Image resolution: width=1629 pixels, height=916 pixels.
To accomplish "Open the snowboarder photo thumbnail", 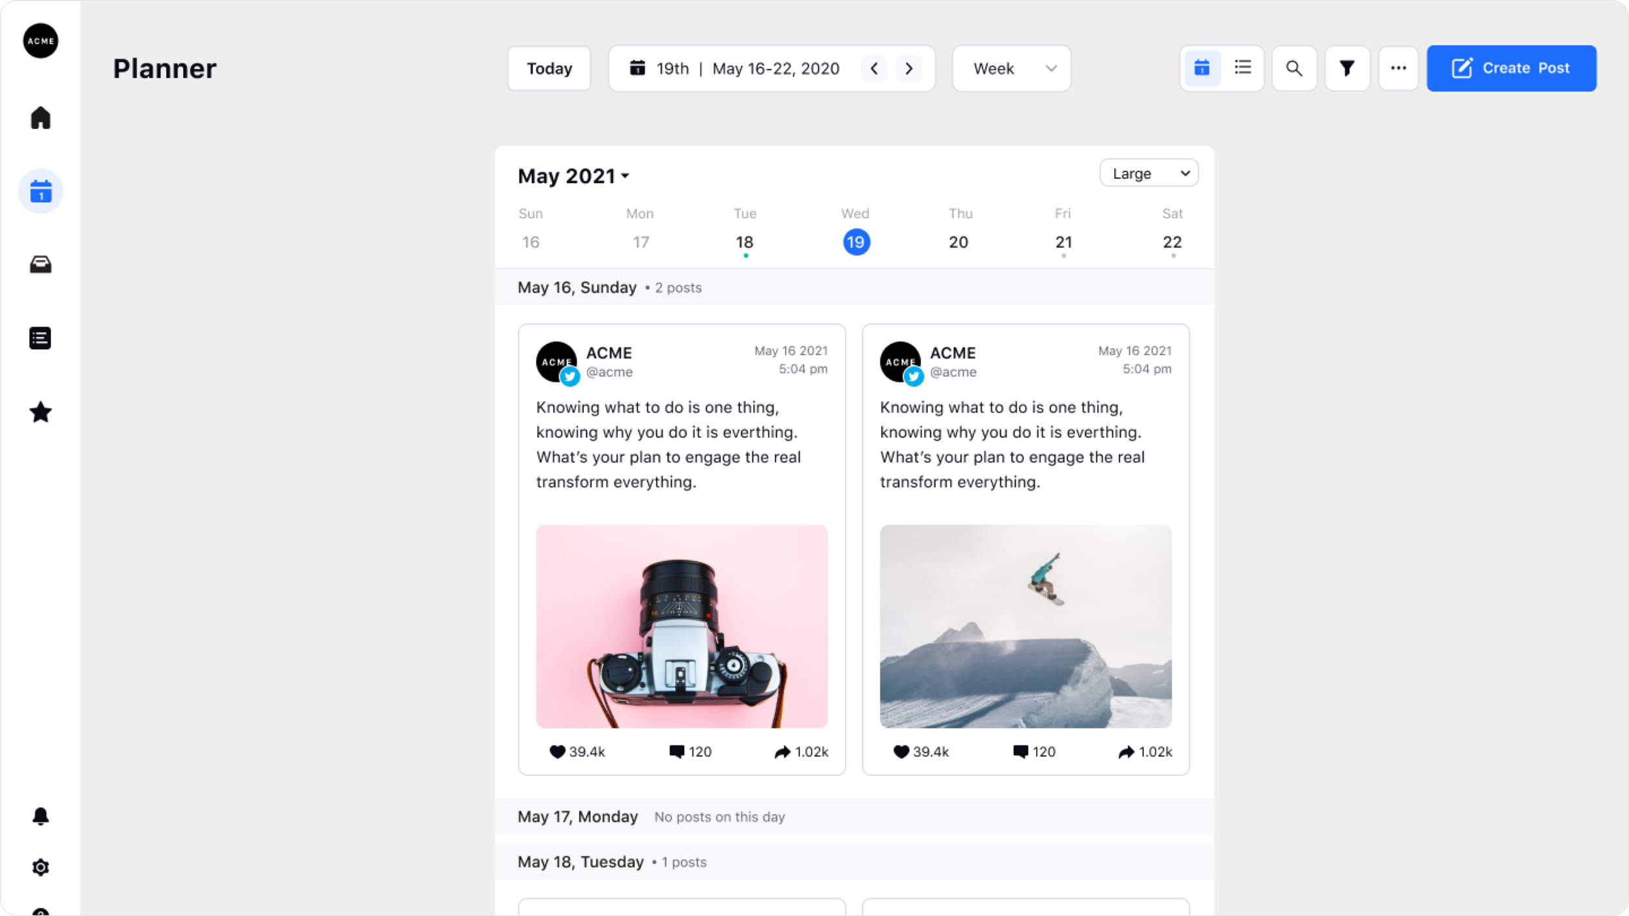I will click(1026, 626).
